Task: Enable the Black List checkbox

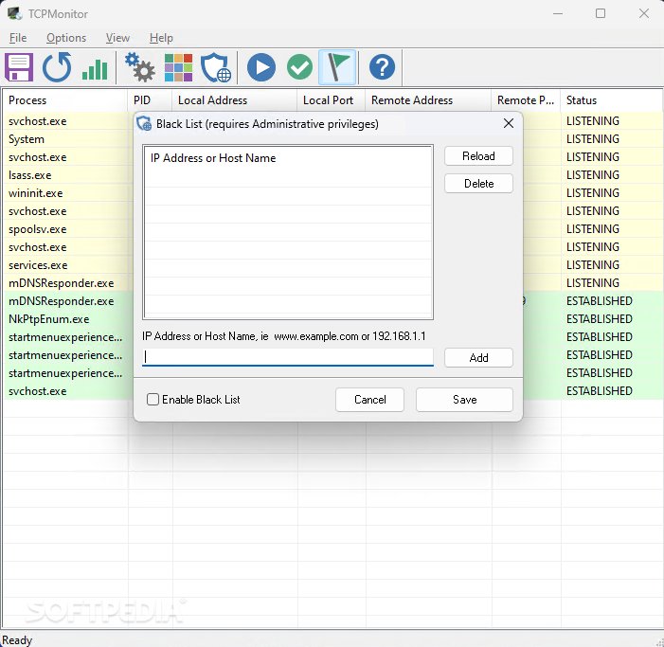Action: [x=153, y=400]
